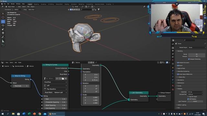Click the Translation Z 0.75 m field
Image resolution: width=207 pixels, height=116 pixels.
pos(91,80)
